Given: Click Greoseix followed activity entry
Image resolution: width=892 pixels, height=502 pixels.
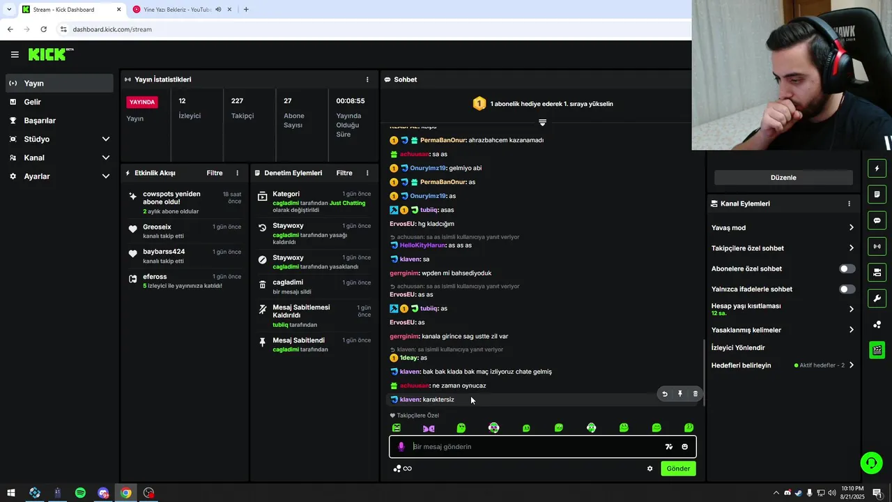Looking at the screenshot, I should (185, 231).
